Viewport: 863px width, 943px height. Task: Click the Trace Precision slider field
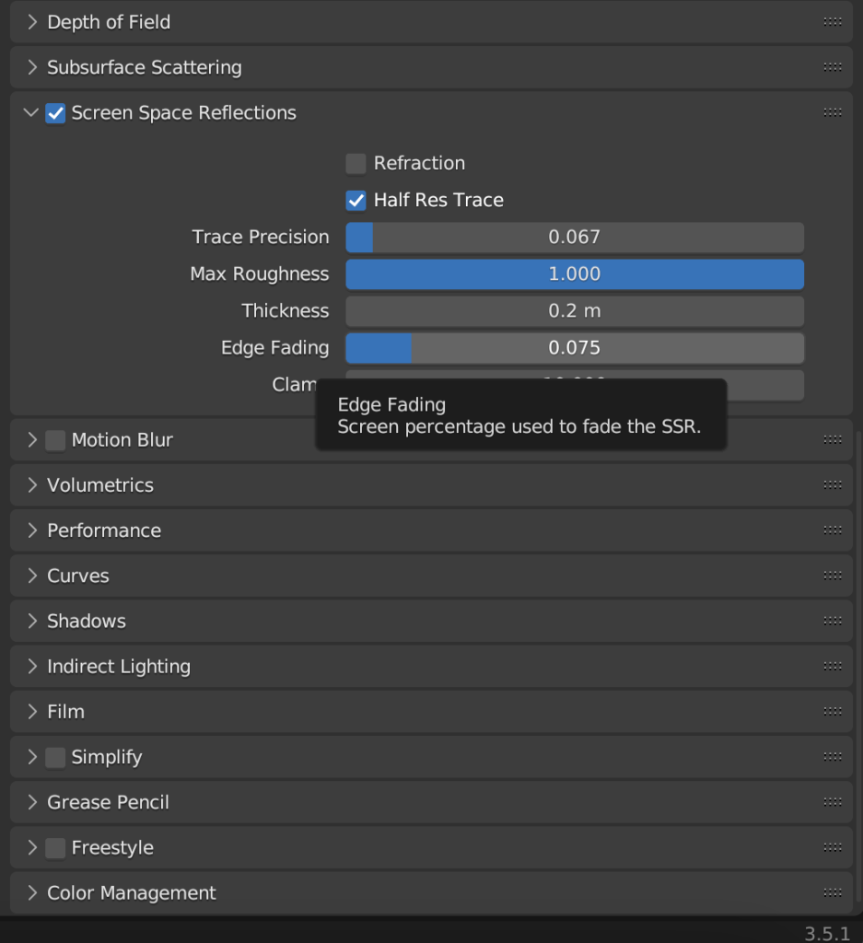[574, 238]
